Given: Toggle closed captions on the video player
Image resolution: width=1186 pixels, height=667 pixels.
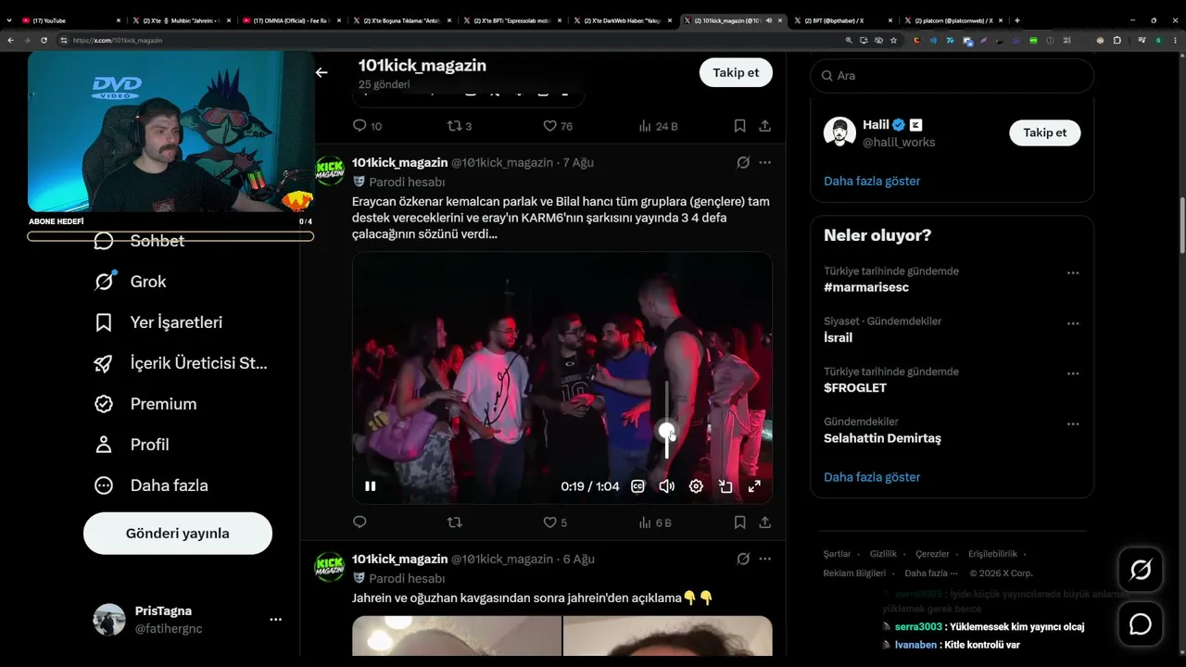Looking at the screenshot, I should point(637,486).
